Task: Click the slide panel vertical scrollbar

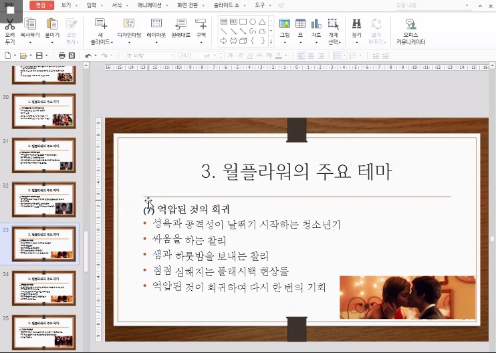Action: [x=86, y=251]
